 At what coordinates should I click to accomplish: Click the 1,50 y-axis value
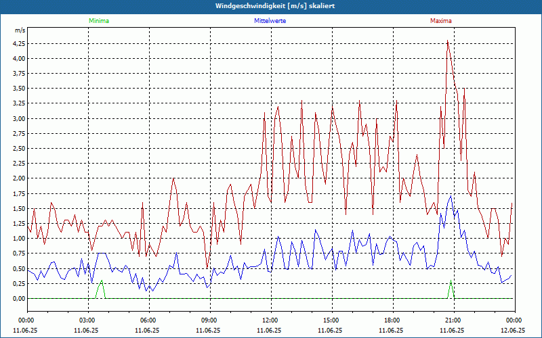coord(19,209)
